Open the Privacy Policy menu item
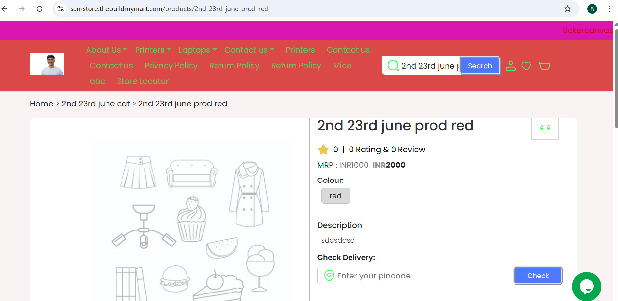Viewport: 618px width, 301px height. [171, 66]
